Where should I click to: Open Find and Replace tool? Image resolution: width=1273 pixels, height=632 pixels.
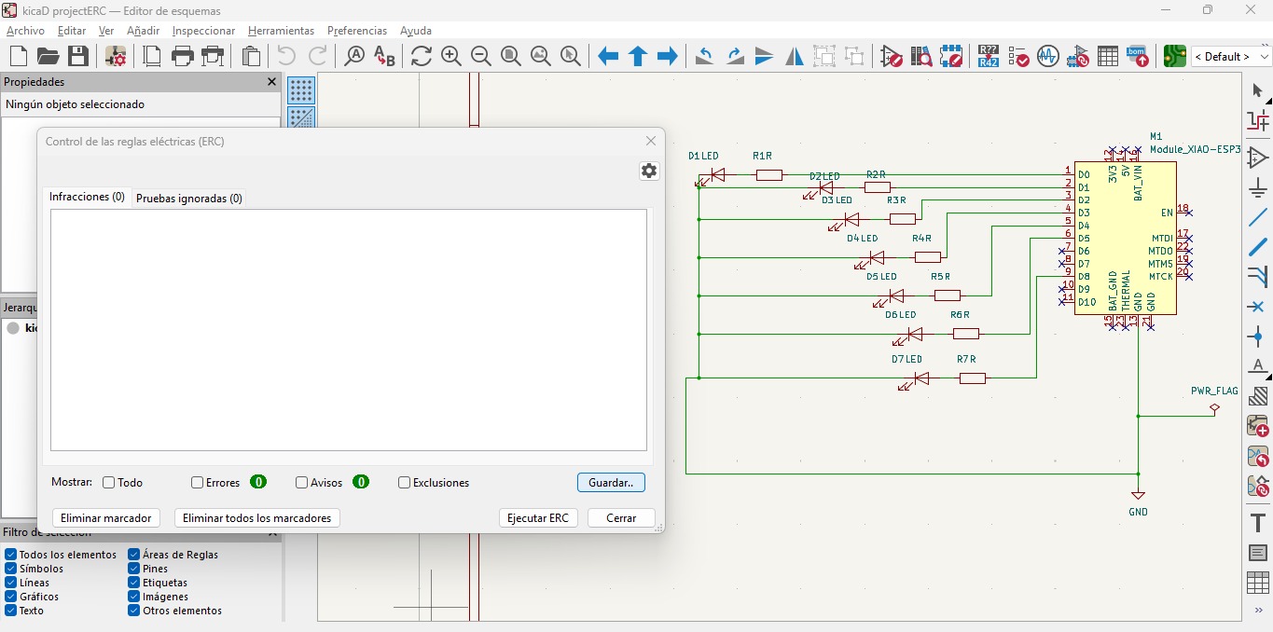tap(384, 56)
